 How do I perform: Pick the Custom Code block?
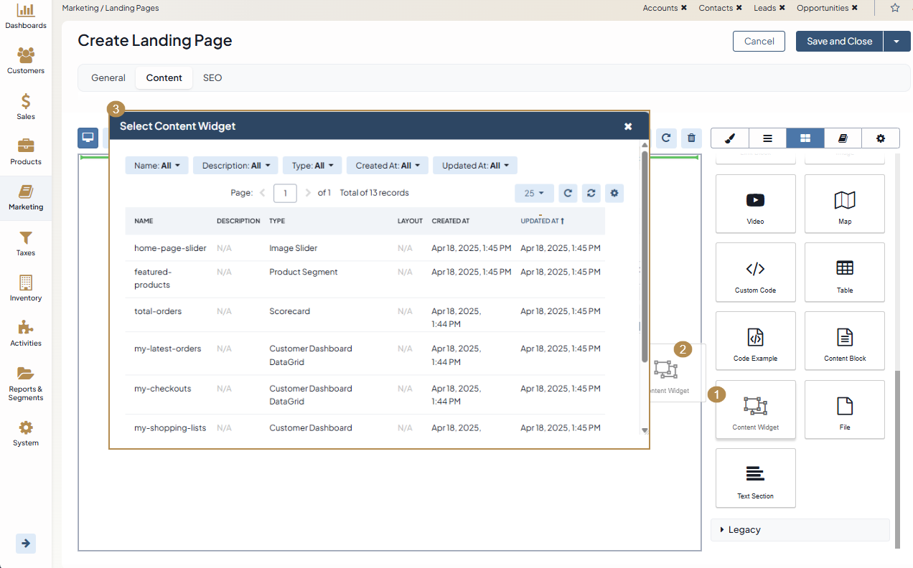coord(755,270)
